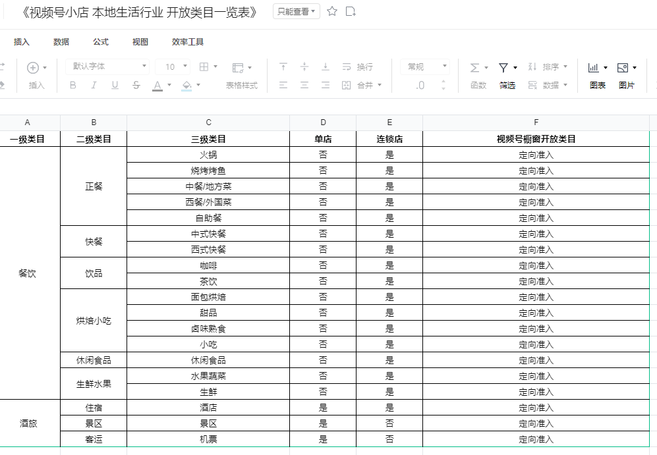Screen dimensions: 657x455
Task: Toggle underline formatting
Action: pyautogui.click(x=115, y=86)
